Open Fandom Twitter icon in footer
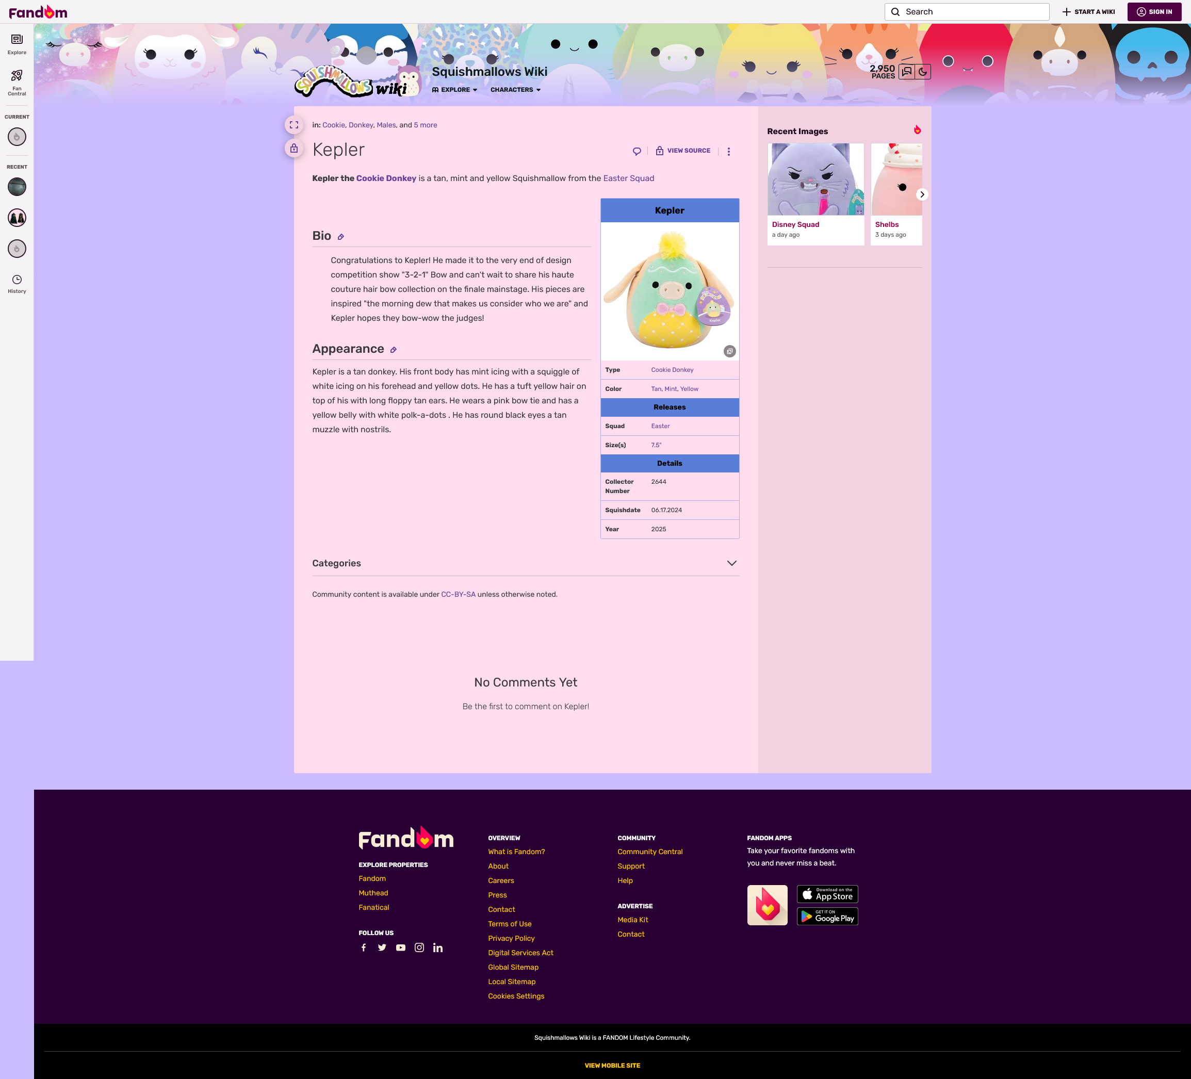 (382, 947)
